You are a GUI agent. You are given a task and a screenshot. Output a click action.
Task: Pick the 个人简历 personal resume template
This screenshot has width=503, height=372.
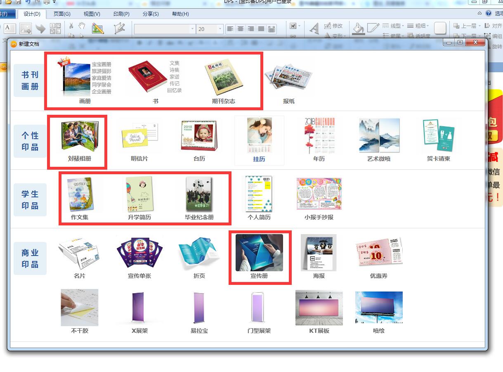259,199
